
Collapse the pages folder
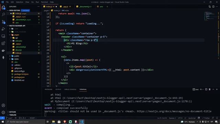tap(10, 35)
